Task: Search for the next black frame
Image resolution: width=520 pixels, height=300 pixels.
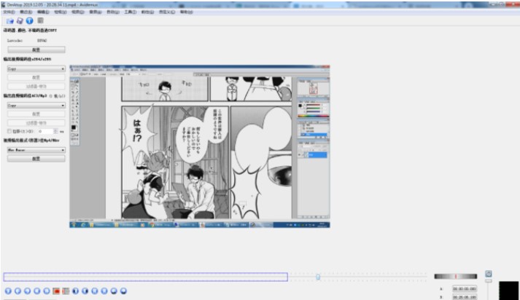Action: [85, 291]
